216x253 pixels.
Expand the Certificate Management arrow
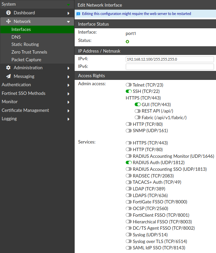tap(68, 111)
